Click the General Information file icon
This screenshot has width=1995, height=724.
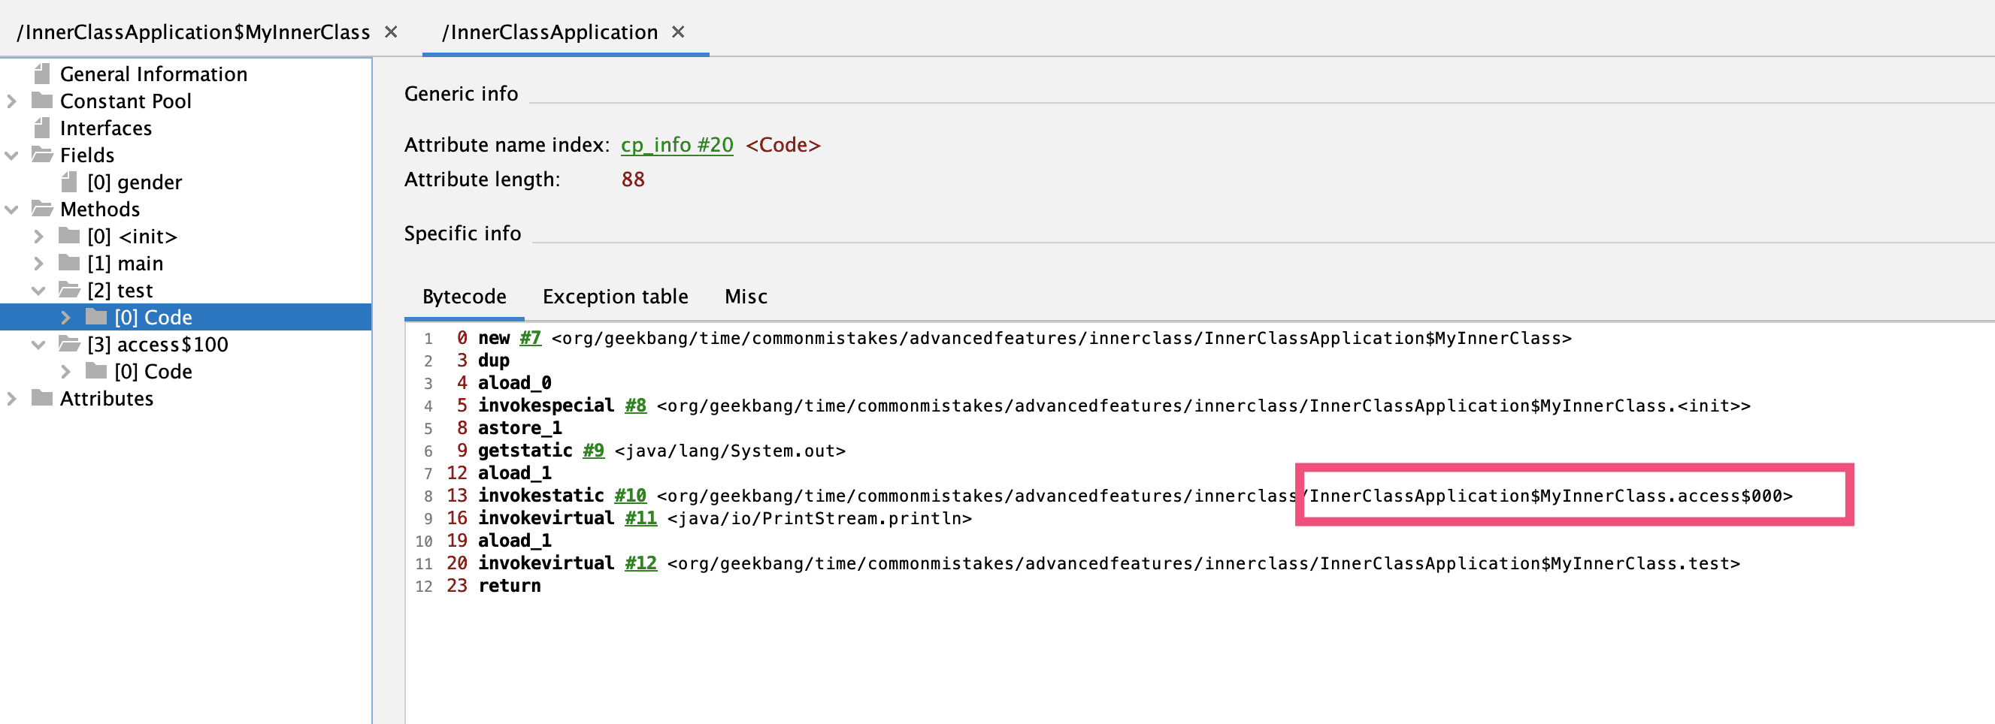(x=42, y=74)
